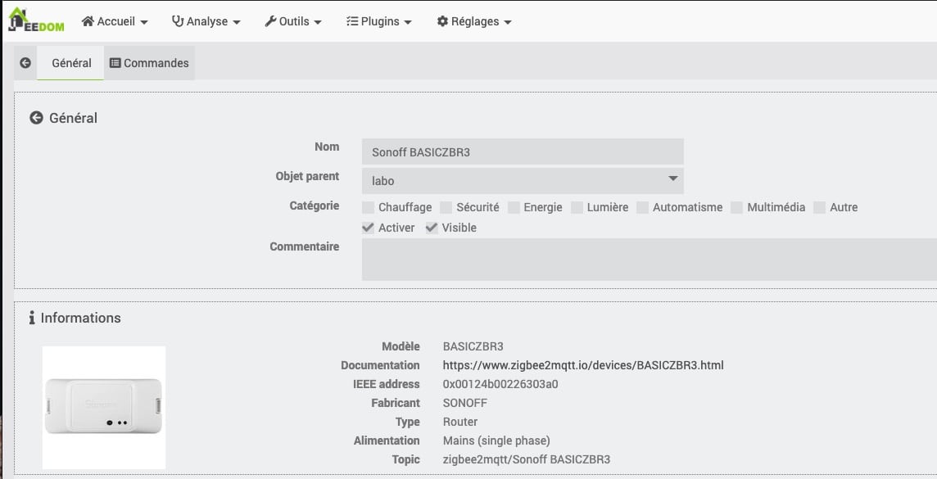Check the Chauffage category checkbox
The image size is (937, 479).
coord(369,207)
